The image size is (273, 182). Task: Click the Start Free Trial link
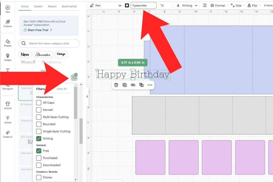click(x=38, y=30)
